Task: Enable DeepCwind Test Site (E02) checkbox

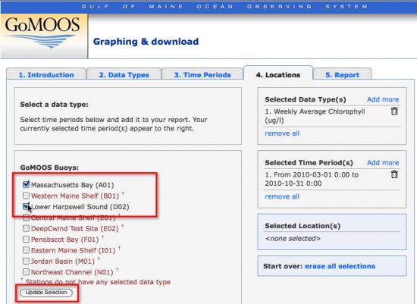Action: (26, 228)
